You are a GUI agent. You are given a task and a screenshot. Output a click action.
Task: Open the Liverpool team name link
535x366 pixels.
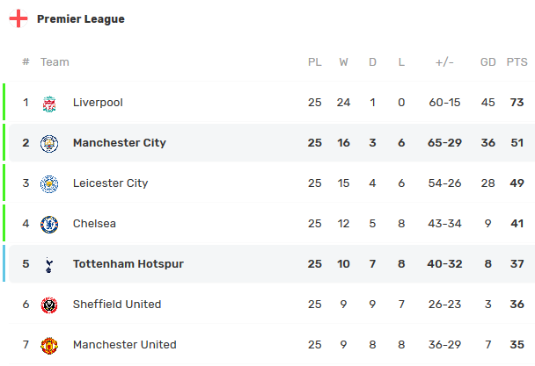(x=98, y=103)
